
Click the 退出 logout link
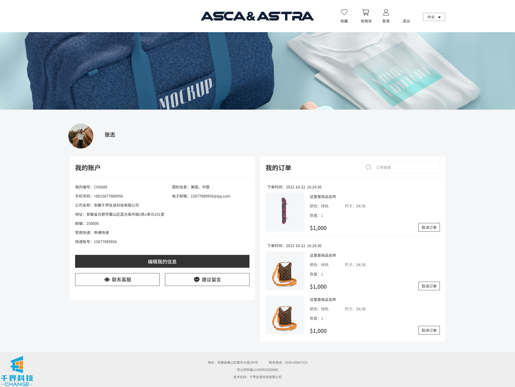pyautogui.click(x=406, y=21)
